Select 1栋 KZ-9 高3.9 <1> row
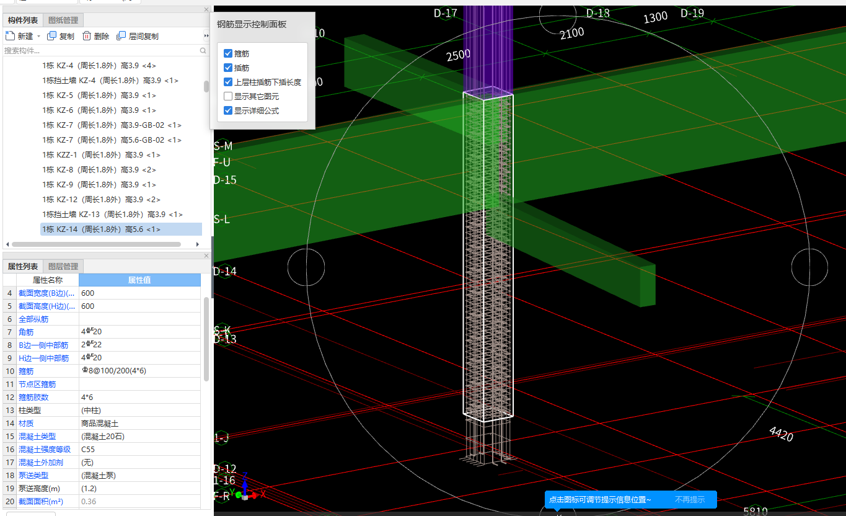The image size is (846, 516). tap(99, 184)
